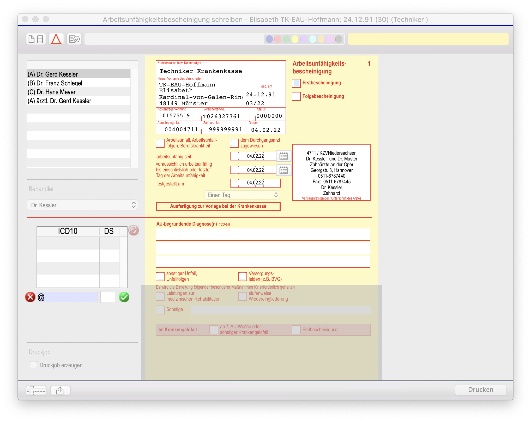This screenshot has width=531, height=422.
Task: Click the checklist form toolbar icon
Action: (x=74, y=39)
